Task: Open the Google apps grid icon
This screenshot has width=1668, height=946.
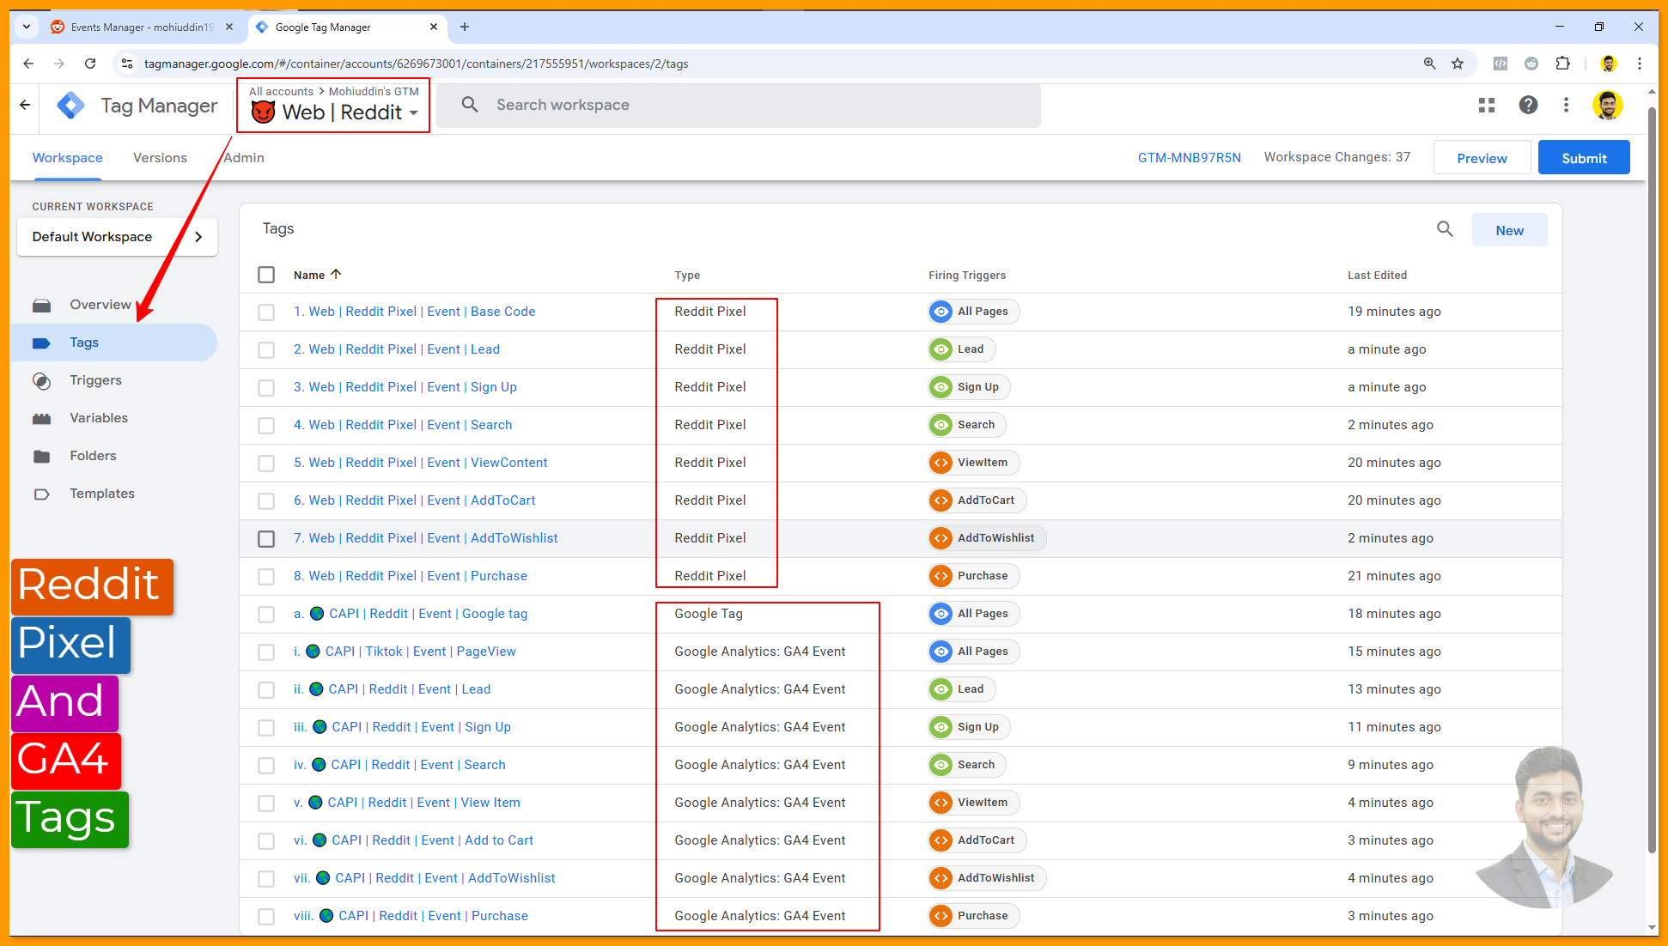Action: coord(1487,105)
